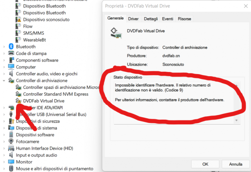Collapse the Controller di archiviazione node
The width and height of the screenshot is (251, 172).
[5, 81]
